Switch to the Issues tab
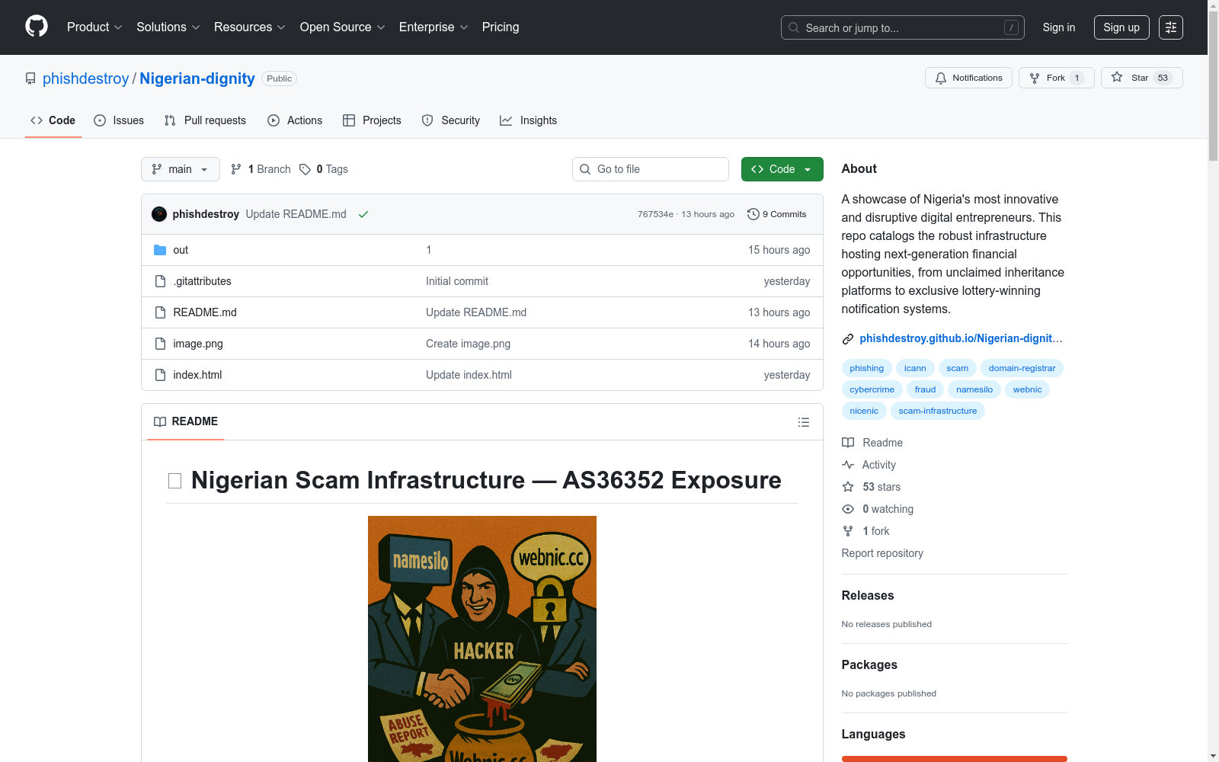 [x=119, y=120]
